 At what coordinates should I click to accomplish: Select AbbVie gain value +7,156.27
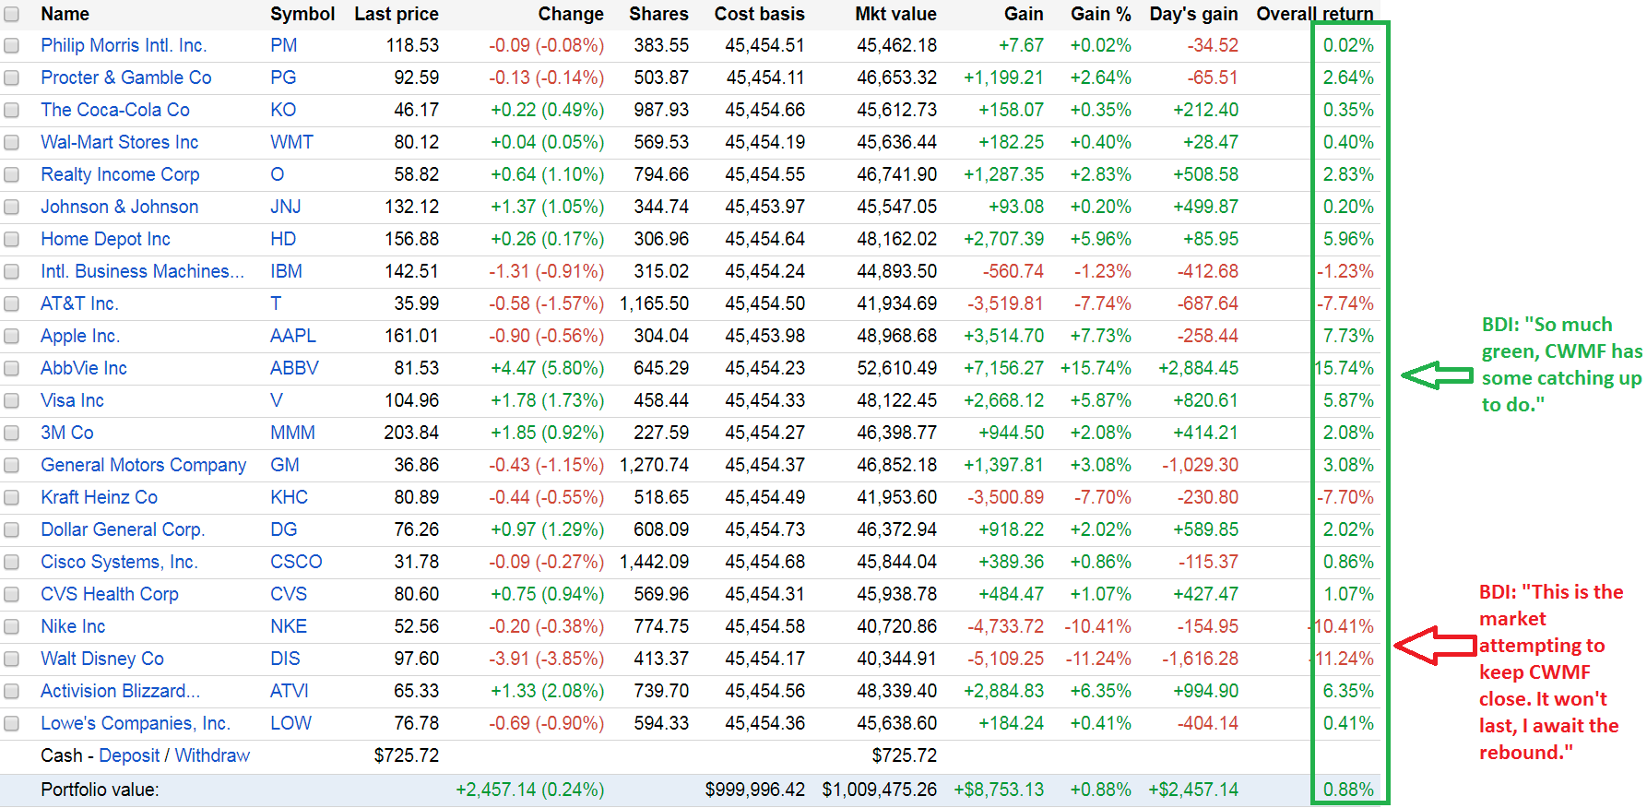[1003, 368]
